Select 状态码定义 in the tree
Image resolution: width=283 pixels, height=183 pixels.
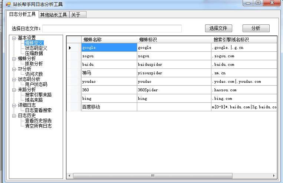click(x=36, y=48)
